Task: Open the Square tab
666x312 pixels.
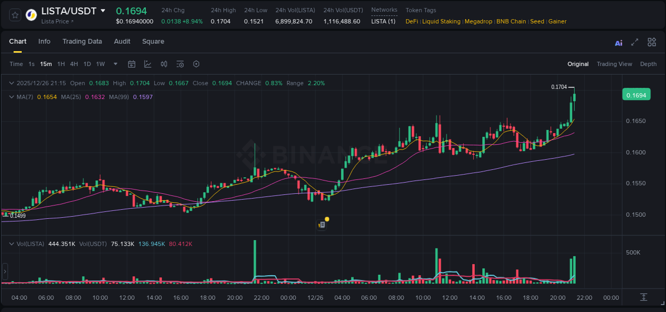Action: click(153, 42)
